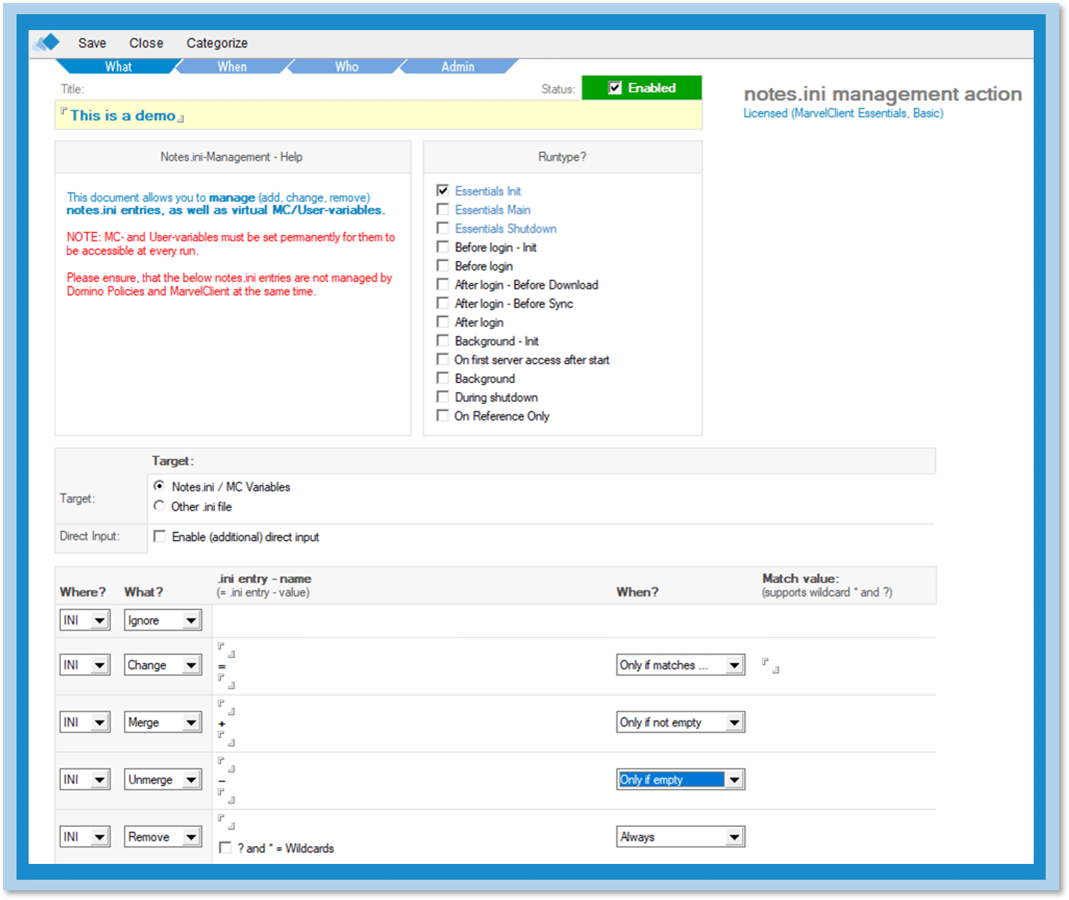This screenshot has height=900, width=1069.
Task: Click Close in the action bar
Action: pos(146,44)
